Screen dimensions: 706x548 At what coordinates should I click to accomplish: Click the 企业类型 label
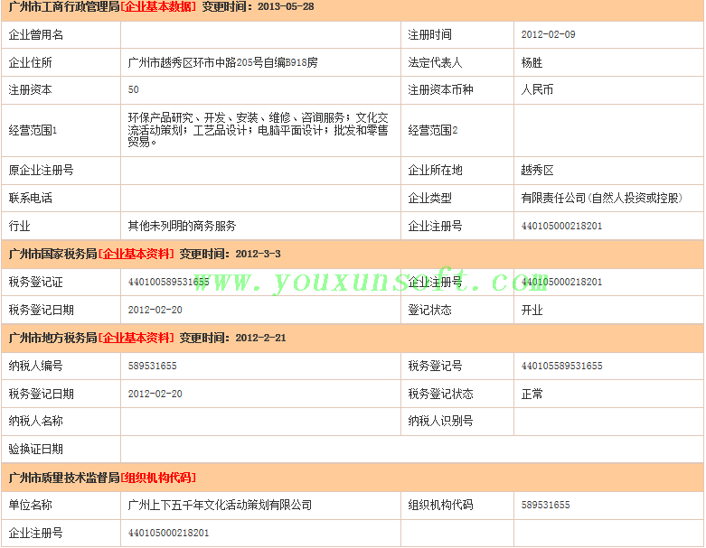[x=429, y=198]
